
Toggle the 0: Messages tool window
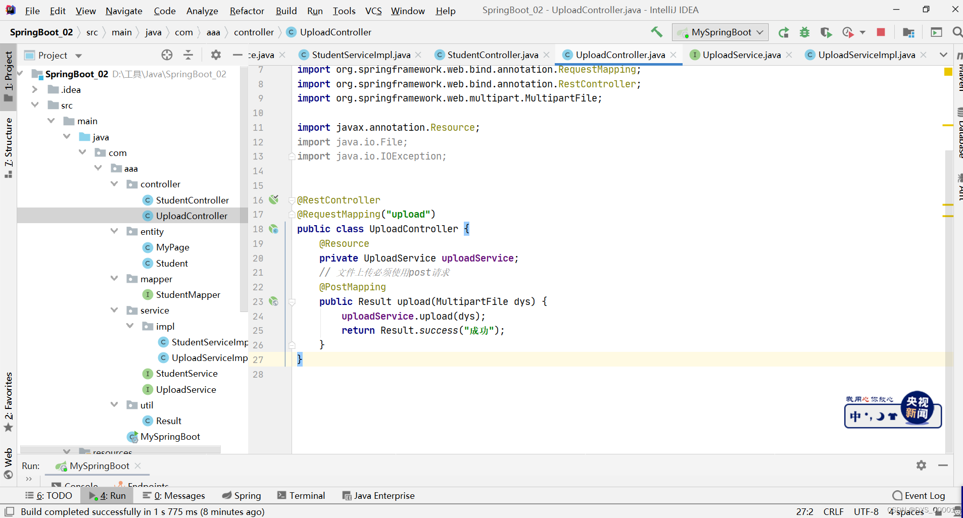click(174, 495)
